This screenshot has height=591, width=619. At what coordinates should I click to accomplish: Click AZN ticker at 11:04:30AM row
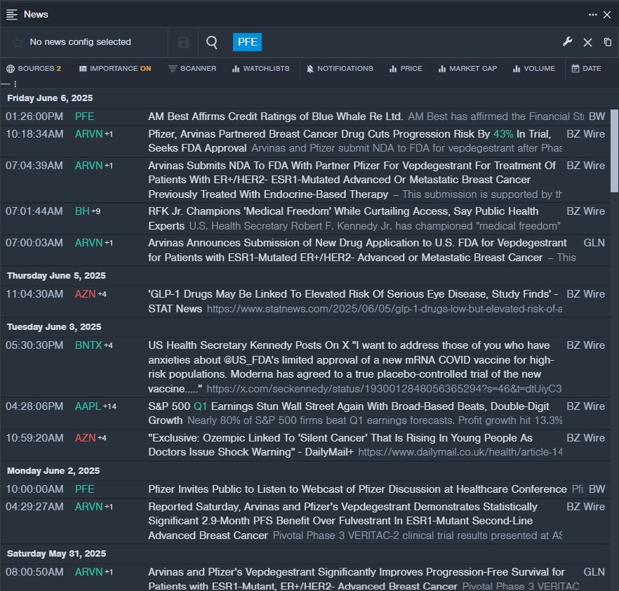(86, 294)
